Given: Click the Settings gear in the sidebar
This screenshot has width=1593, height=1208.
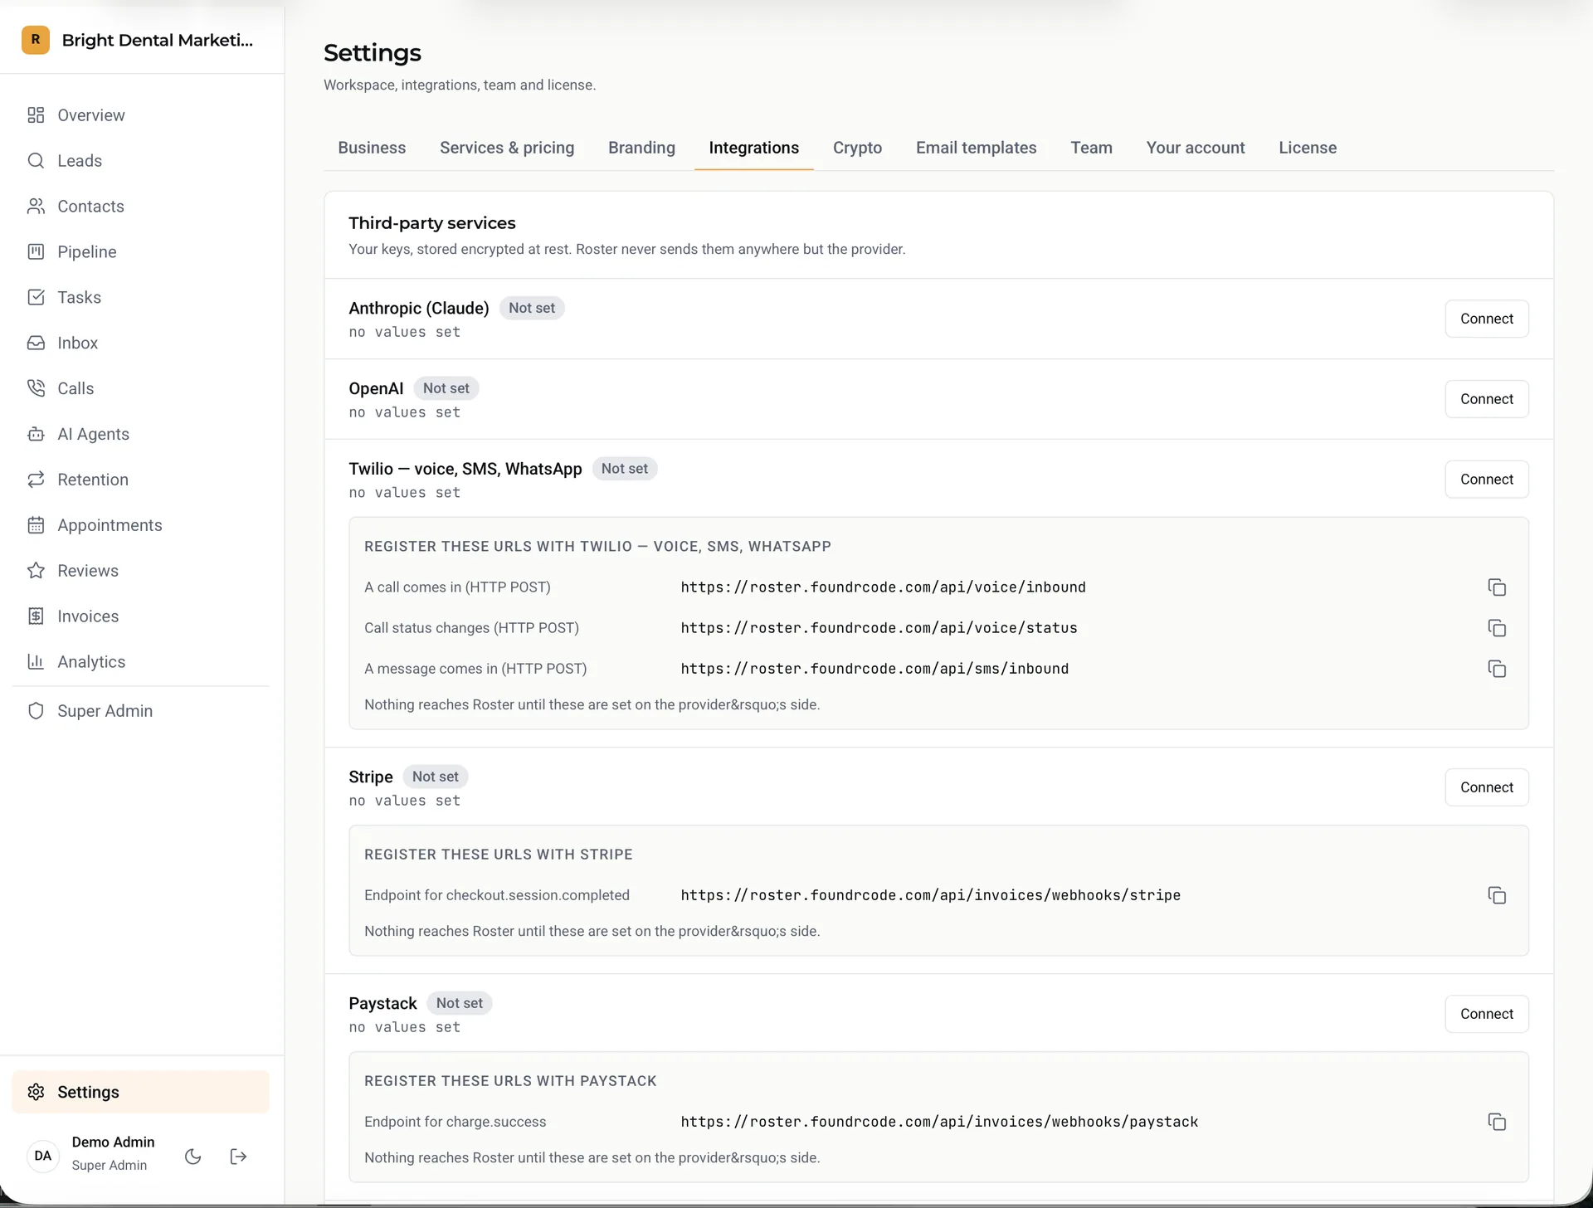Looking at the screenshot, I should (36, 1092).
